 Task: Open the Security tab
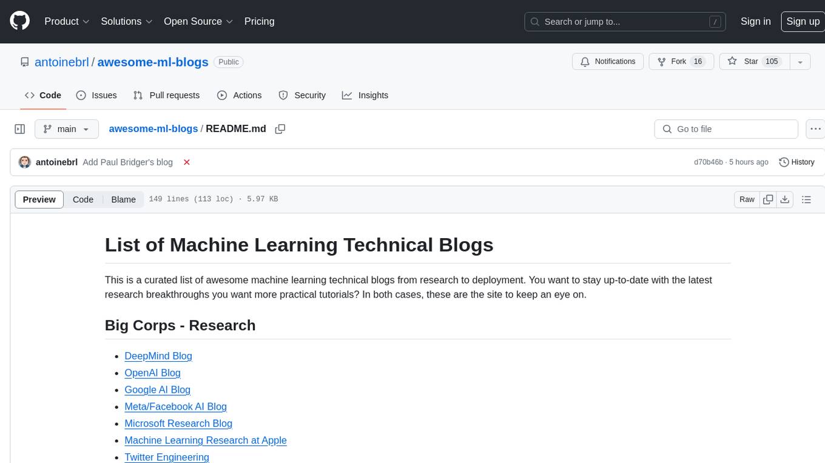pos(302,95)
